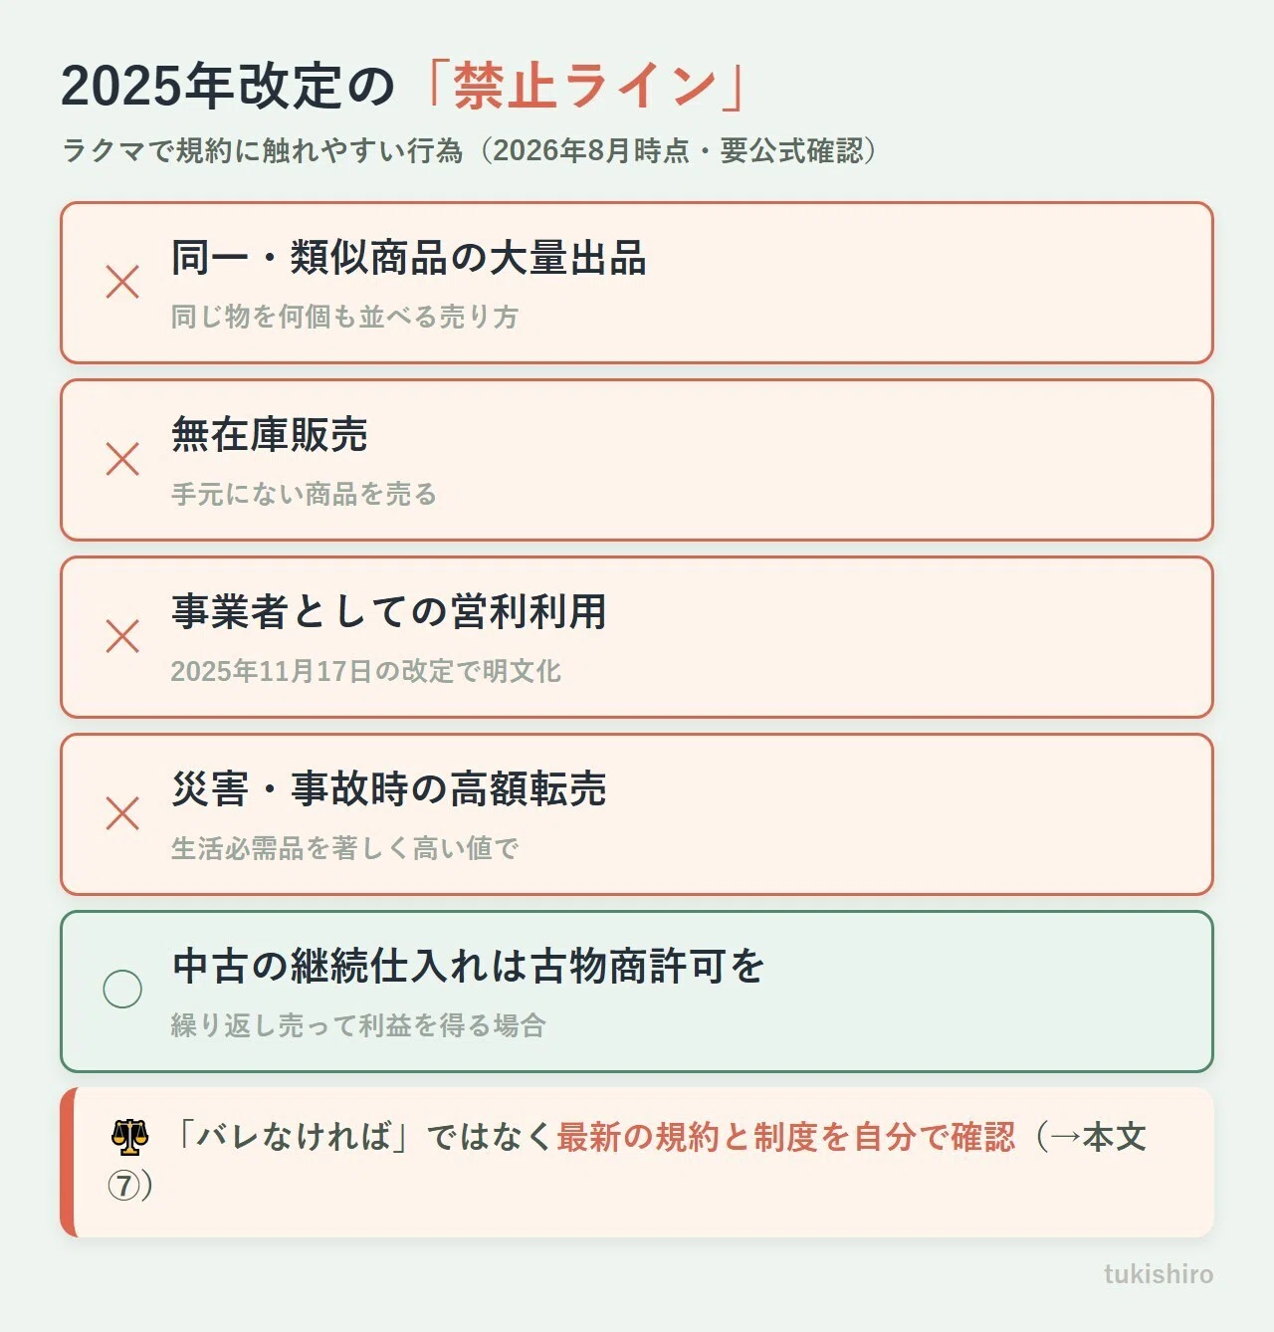Click the X icon beside 災害・事故時の高額転売

coord(122,814)
